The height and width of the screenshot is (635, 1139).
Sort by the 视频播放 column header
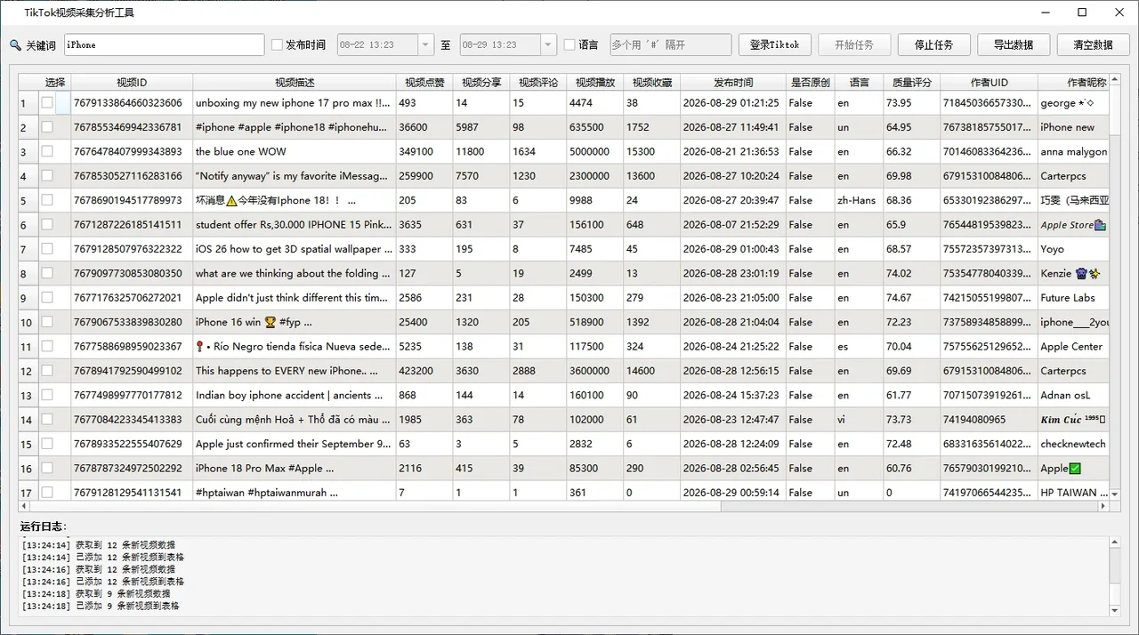pos(595,83)
